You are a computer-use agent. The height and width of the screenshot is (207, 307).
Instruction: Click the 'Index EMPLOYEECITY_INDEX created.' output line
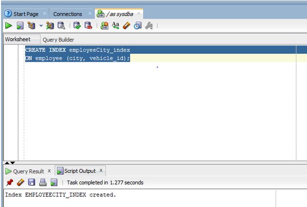(61, 195)
